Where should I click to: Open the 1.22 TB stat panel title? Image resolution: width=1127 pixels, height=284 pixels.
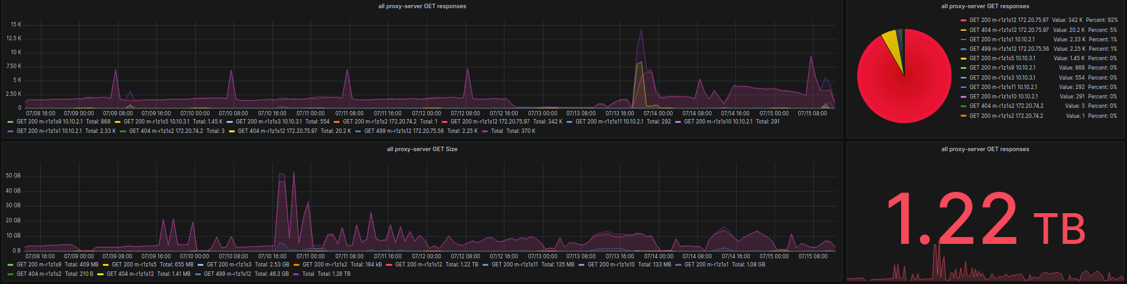[x=985, y=149]
